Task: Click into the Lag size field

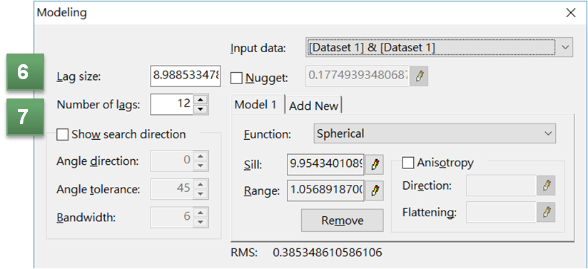Action: coord(186,76)
